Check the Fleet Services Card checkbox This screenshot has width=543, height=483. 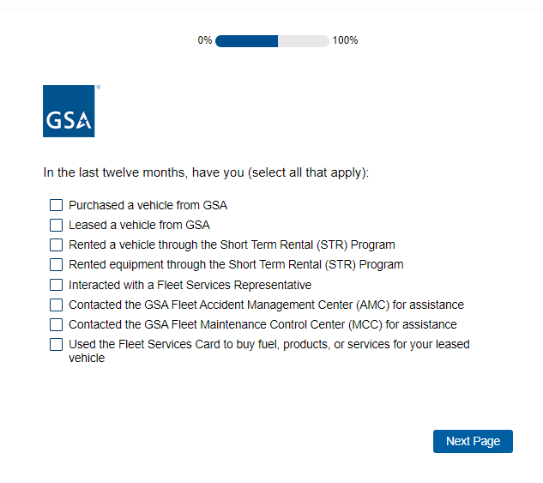(57, 345)
